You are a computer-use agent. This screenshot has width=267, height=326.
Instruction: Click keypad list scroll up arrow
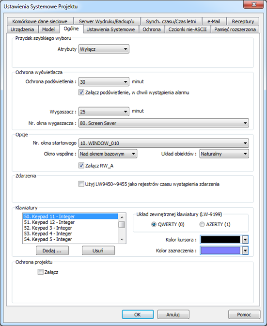(122, 217)
